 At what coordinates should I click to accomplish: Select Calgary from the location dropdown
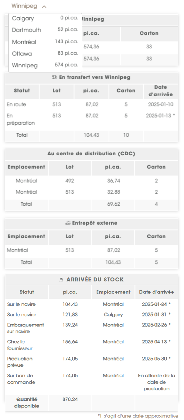tap(45, 19)
